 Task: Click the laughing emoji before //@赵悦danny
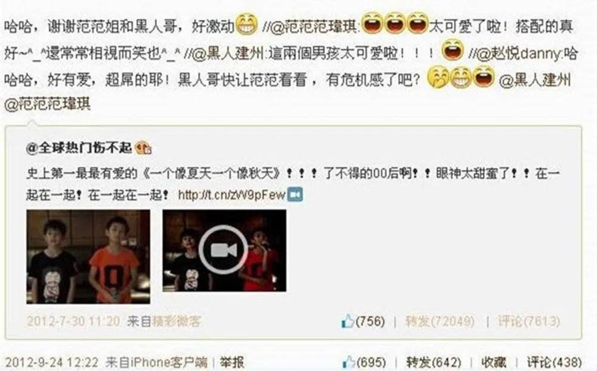453,50
